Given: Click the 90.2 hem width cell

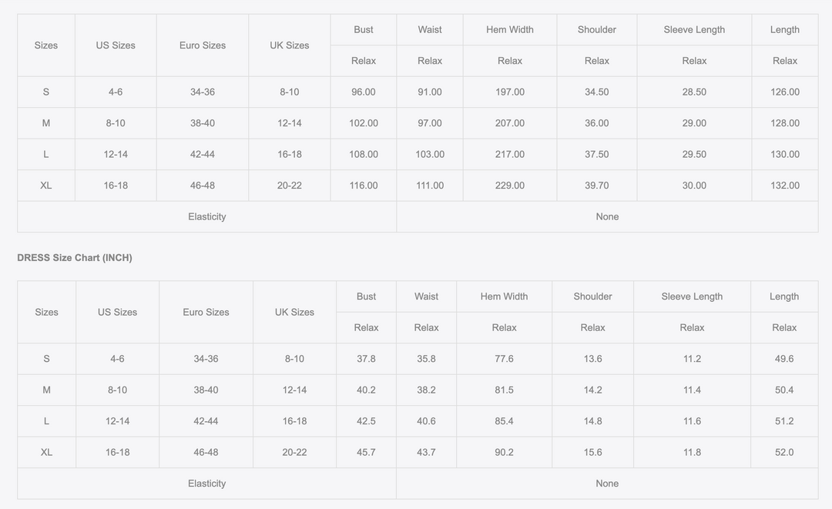Looking at the screenshot, I should tap(505, 453).
